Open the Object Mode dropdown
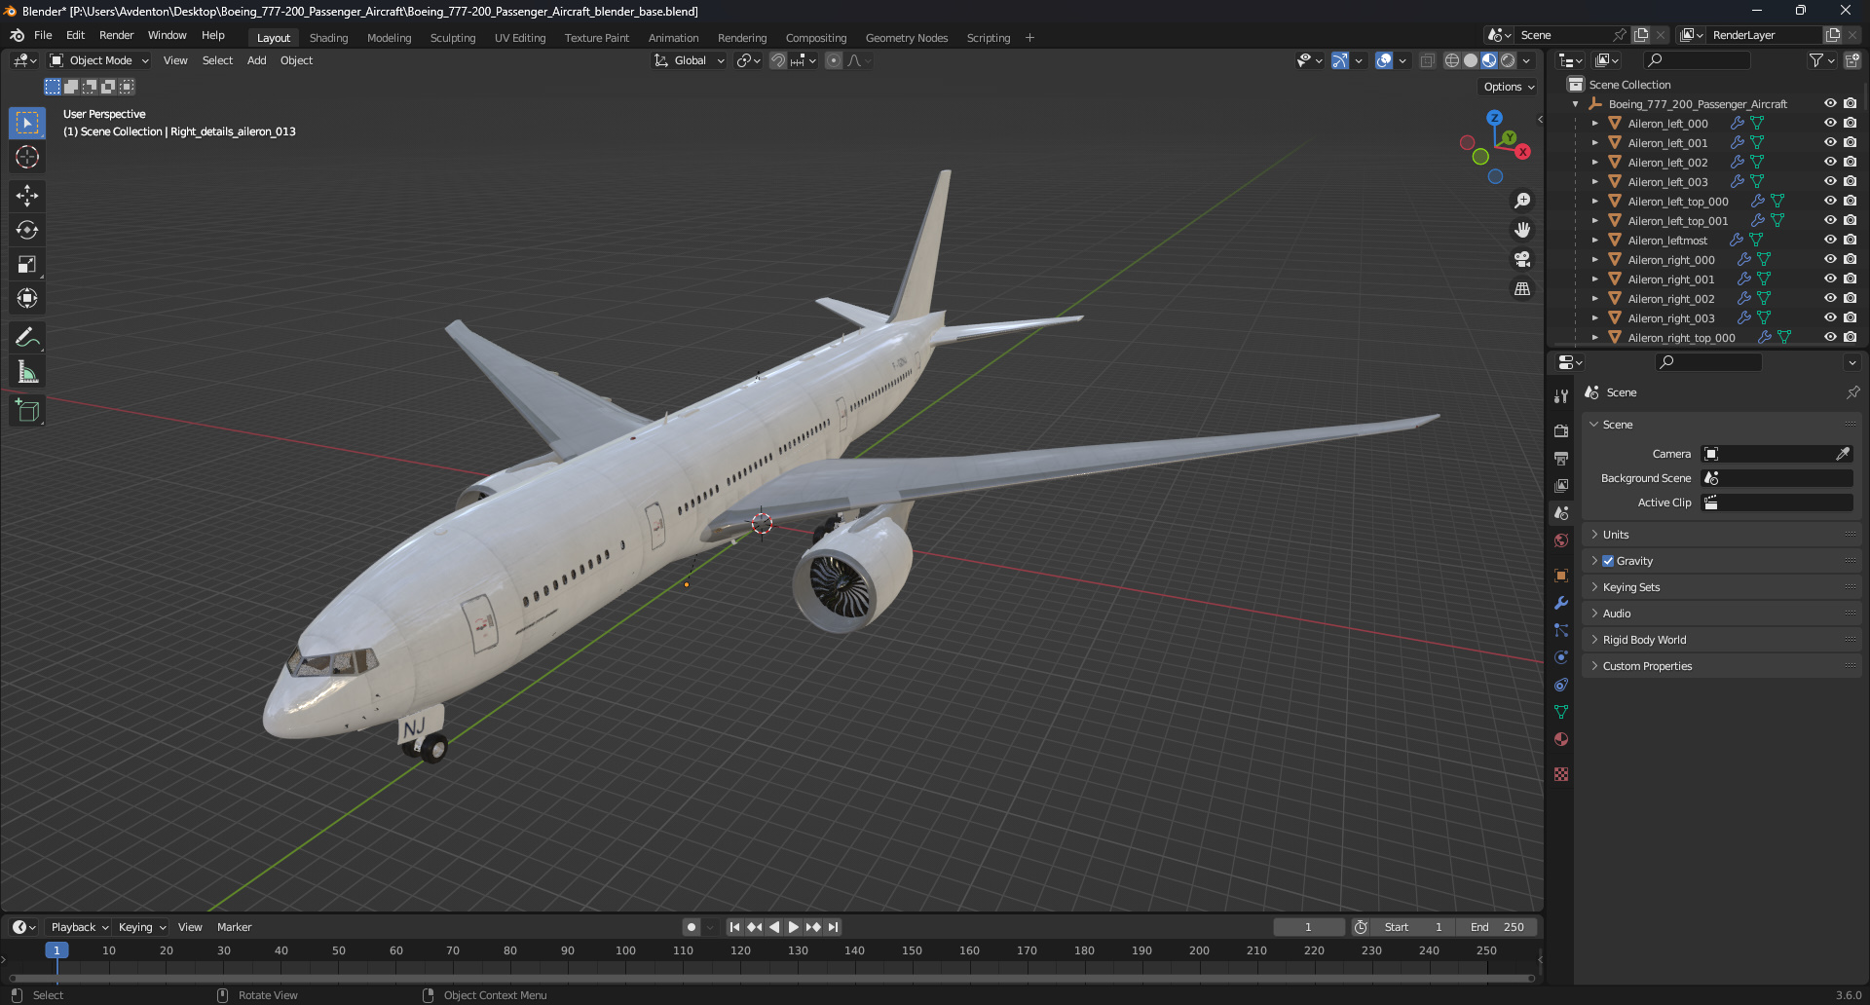 99,60
